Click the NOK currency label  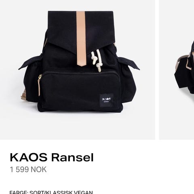[x=39, y=169]
